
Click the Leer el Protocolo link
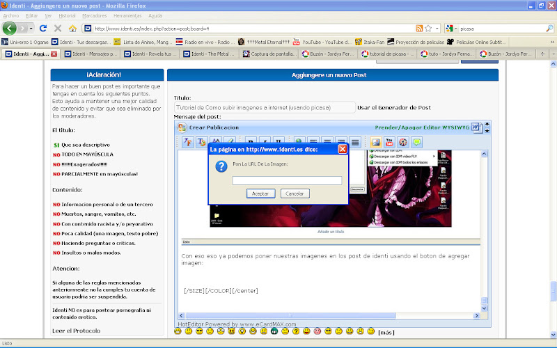[77, 331]
